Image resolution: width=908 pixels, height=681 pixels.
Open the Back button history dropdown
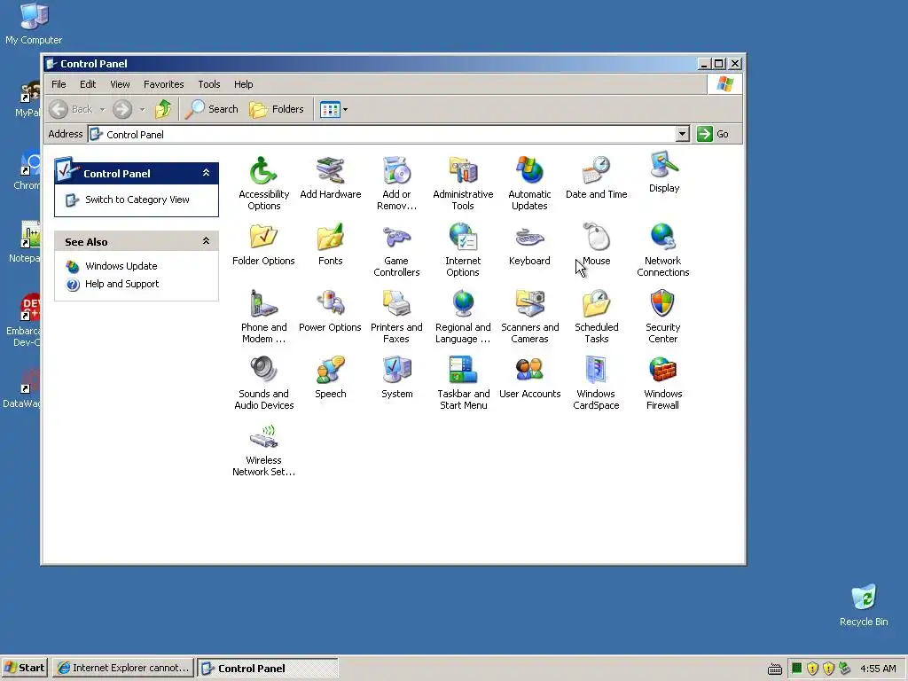click(x=102, y=109)
